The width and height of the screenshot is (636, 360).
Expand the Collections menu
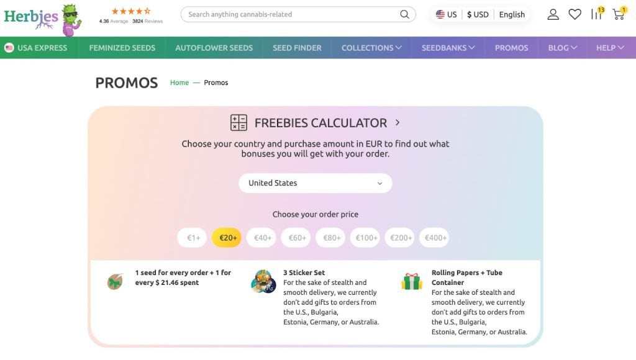[x=371, y=48]
